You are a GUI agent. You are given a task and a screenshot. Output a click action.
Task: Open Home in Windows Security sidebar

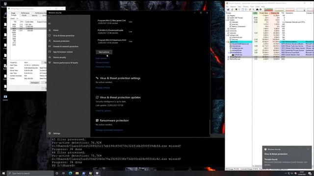coord(55,30)
